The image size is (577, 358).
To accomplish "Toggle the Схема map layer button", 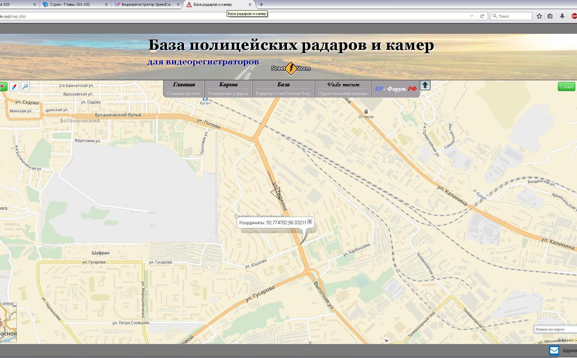I will tap(566, 87).
